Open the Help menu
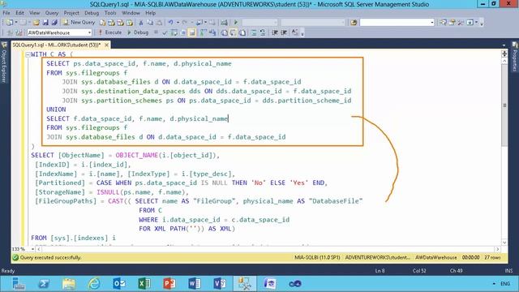The height and width of the screenshot is (292, 519). pos(150,13)
